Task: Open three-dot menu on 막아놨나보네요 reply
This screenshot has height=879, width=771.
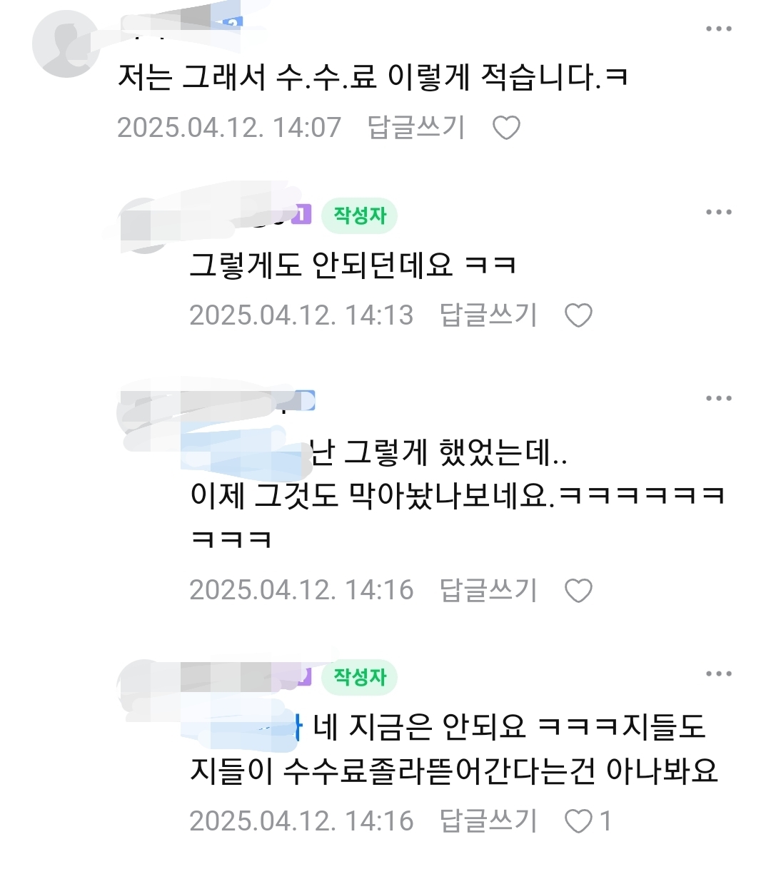Action: pyautogui.click(x=719, y=398)
